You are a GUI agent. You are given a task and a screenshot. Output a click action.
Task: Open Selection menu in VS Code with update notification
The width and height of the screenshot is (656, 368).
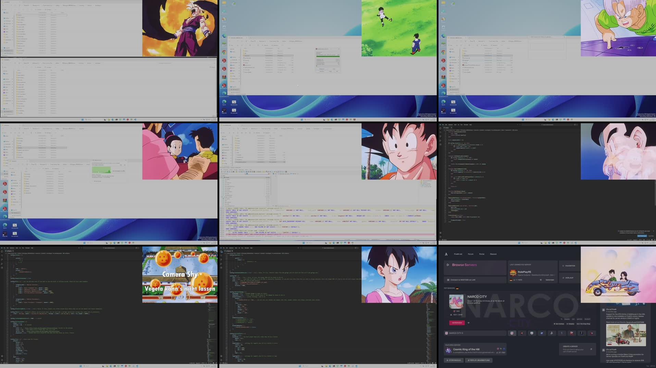pos(450,125)
